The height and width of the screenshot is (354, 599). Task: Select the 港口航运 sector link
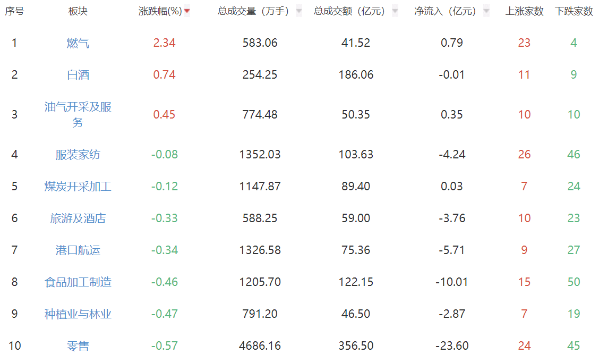click(x=78, y=250)
